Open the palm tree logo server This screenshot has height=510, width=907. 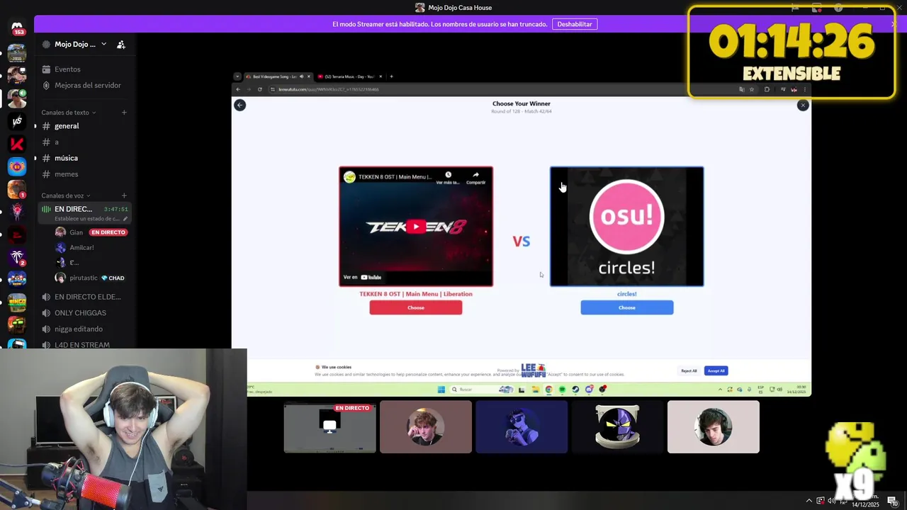pos(17,257)
